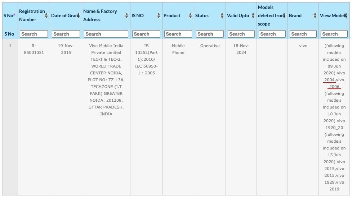Sort by Date of Grant arrows
Viewport: 352px width, 198px height.
click(78, 15)
